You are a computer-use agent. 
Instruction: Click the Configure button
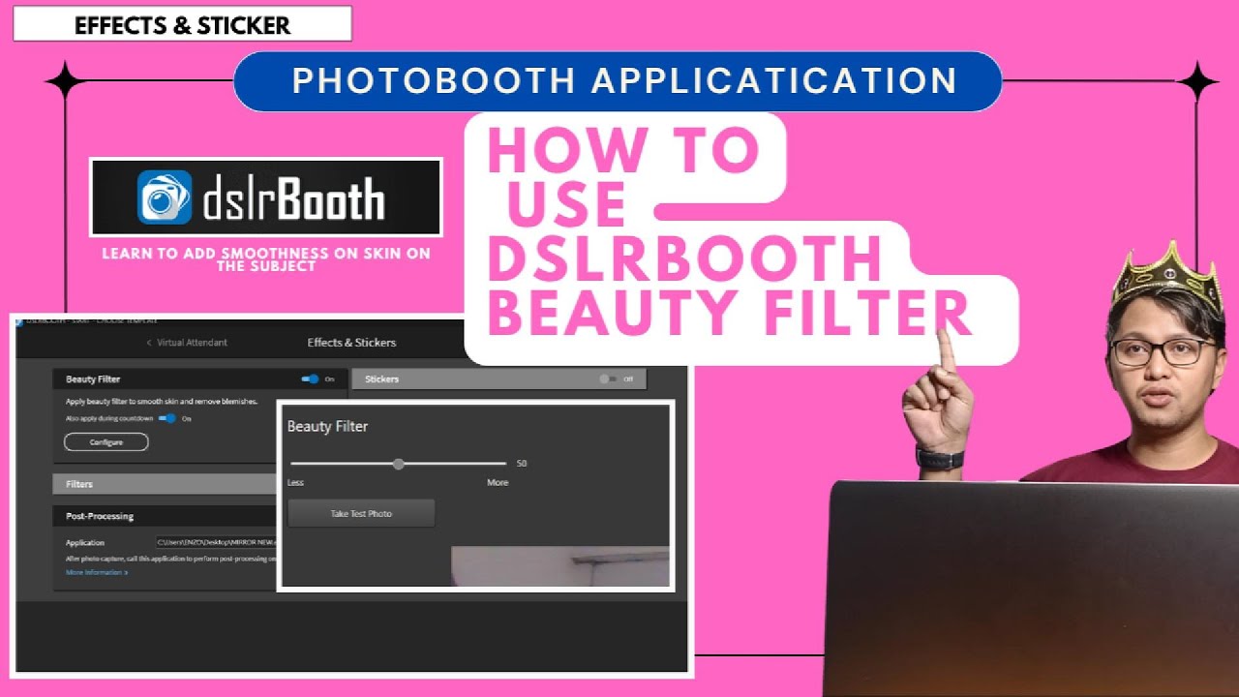coord(106,442)
